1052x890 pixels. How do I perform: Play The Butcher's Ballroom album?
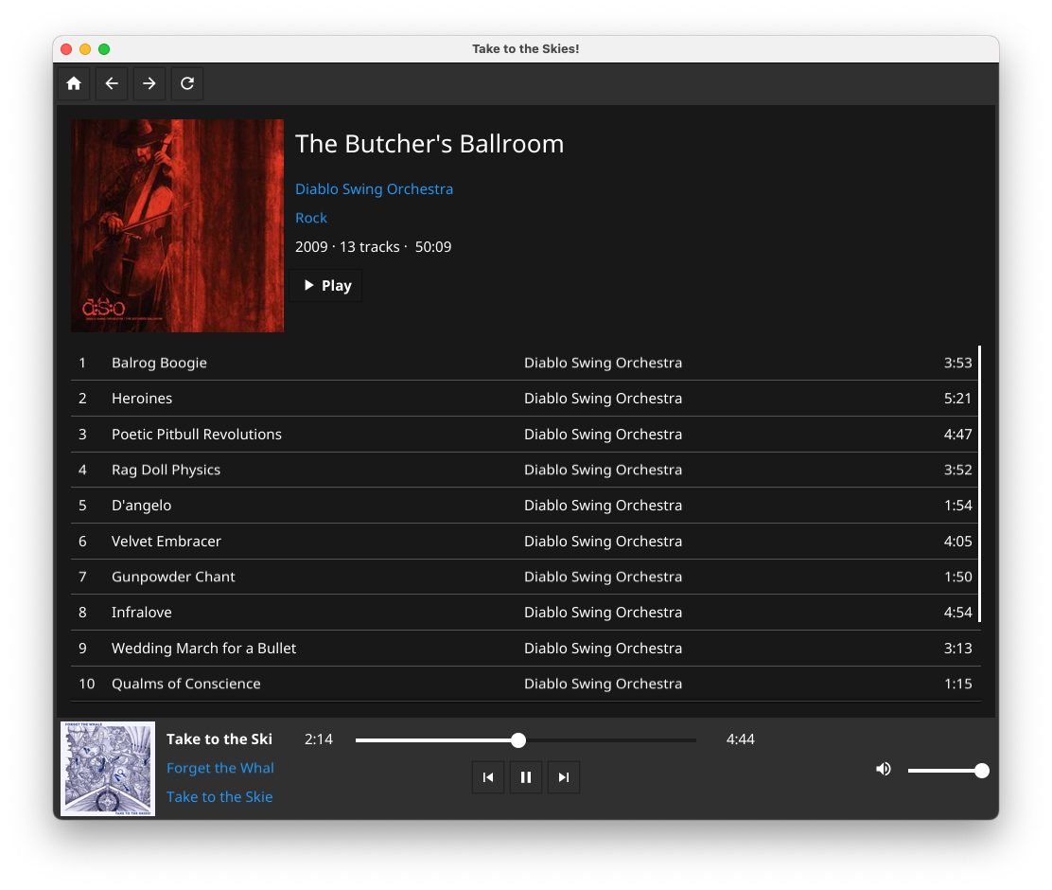326,286
